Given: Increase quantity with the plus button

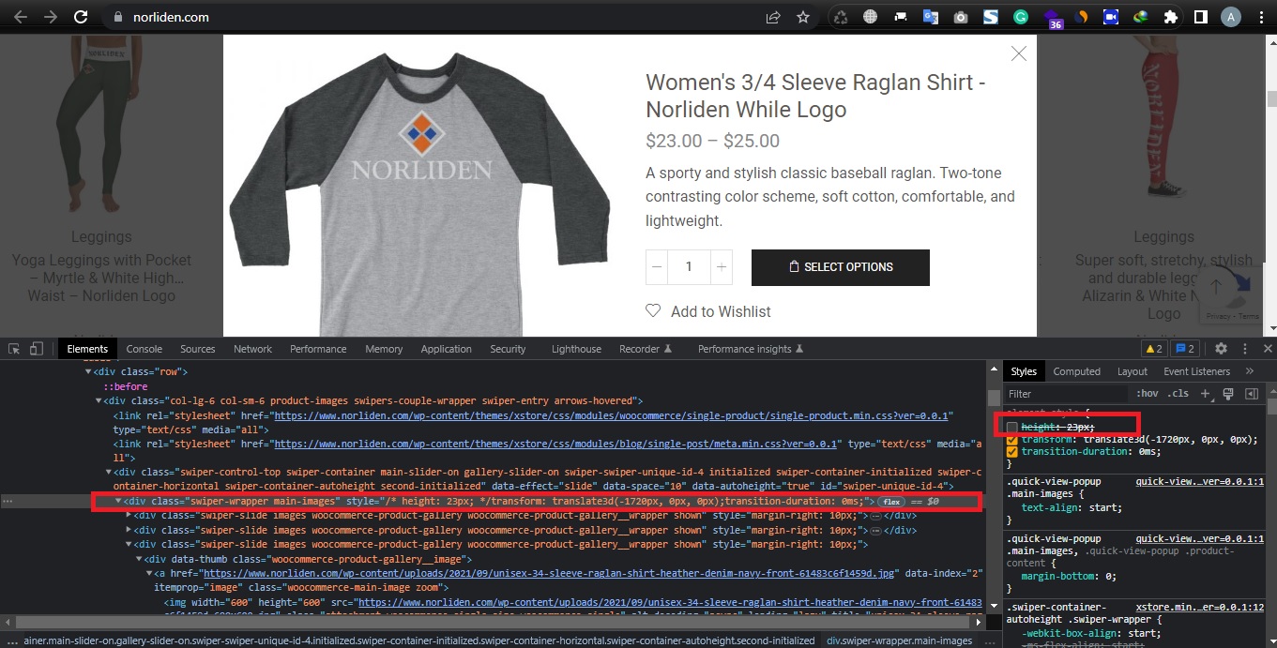Looking at the screenshot, I should coord(721,267).
